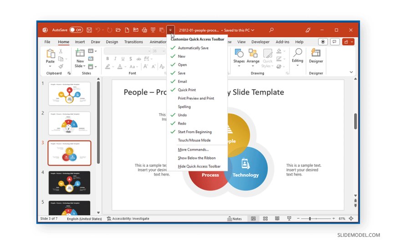Open the Customize Quick Access Toolbar dropdown arrow
Image resolution: width=396 pixels, height=245 pixels.
click(170, 30)
